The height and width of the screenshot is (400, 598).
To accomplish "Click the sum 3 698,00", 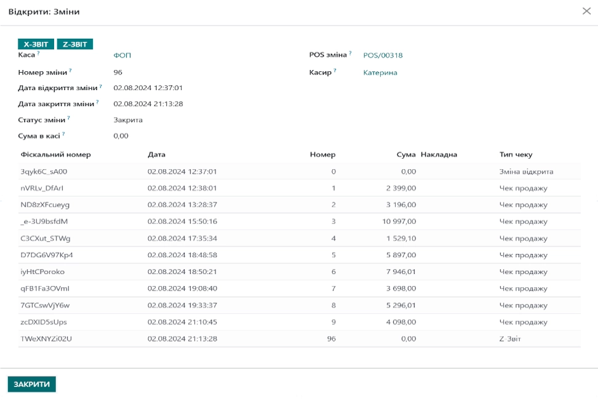I will coord(401,289).
